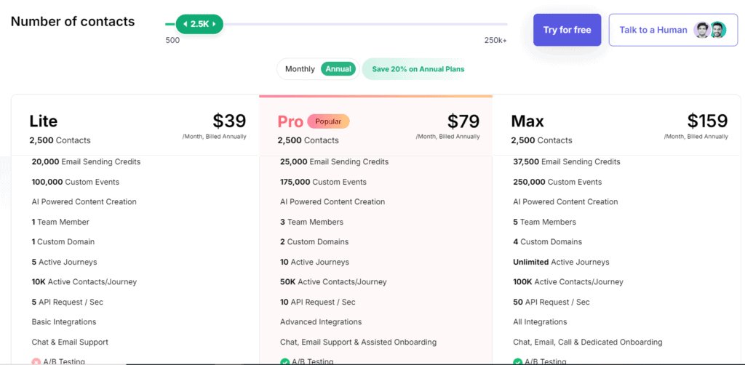Click the first avatar in Talk to a Human
This screenshot has height=365, width=745.
(x=701, y=30)
